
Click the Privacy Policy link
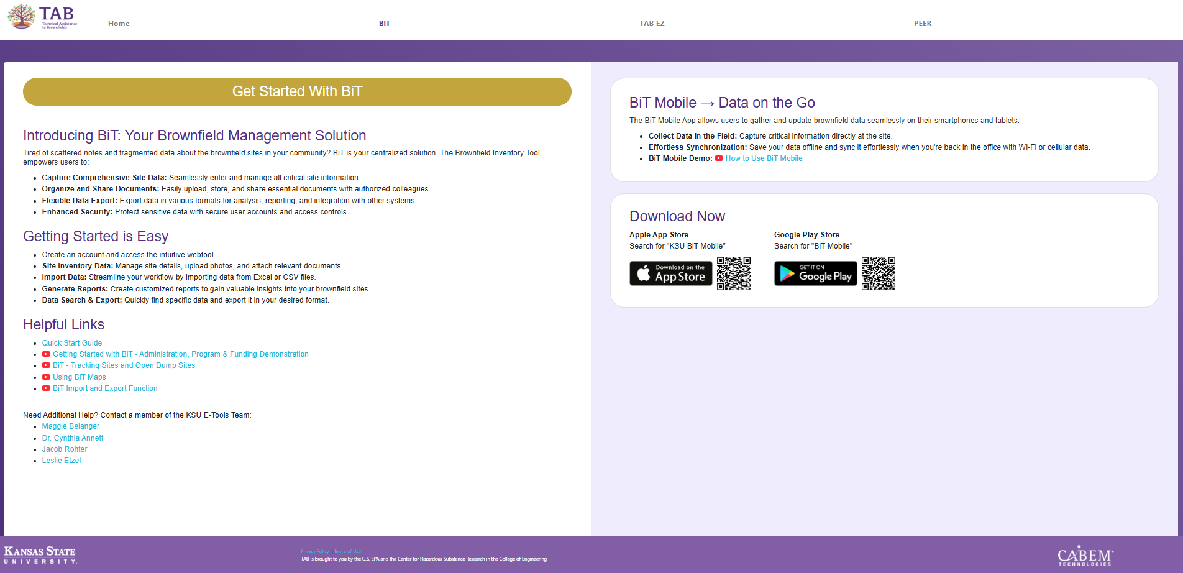click(314, 551)
